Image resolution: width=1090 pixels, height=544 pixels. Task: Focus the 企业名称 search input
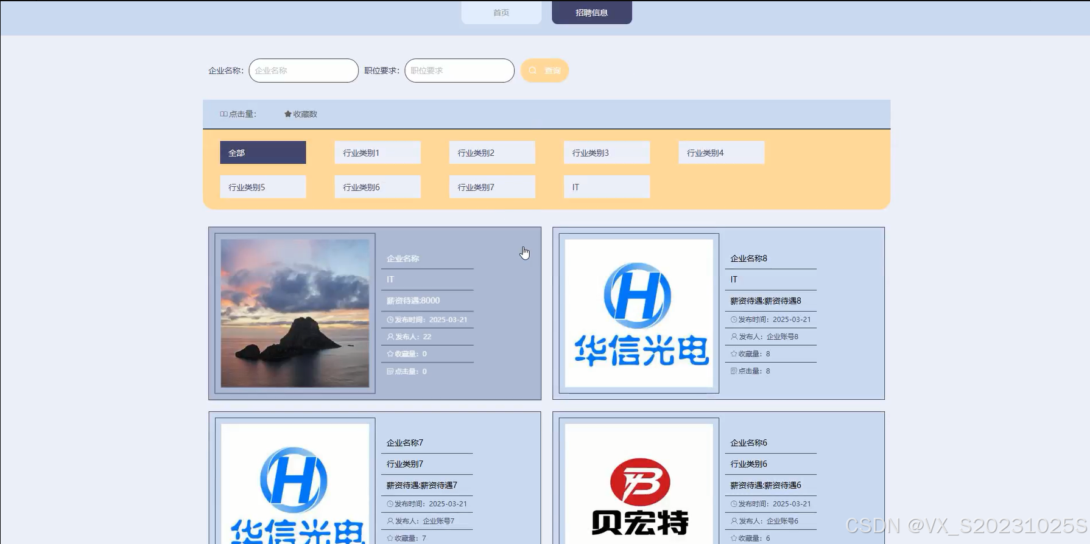pyautogui.click(x=303, y=71)
